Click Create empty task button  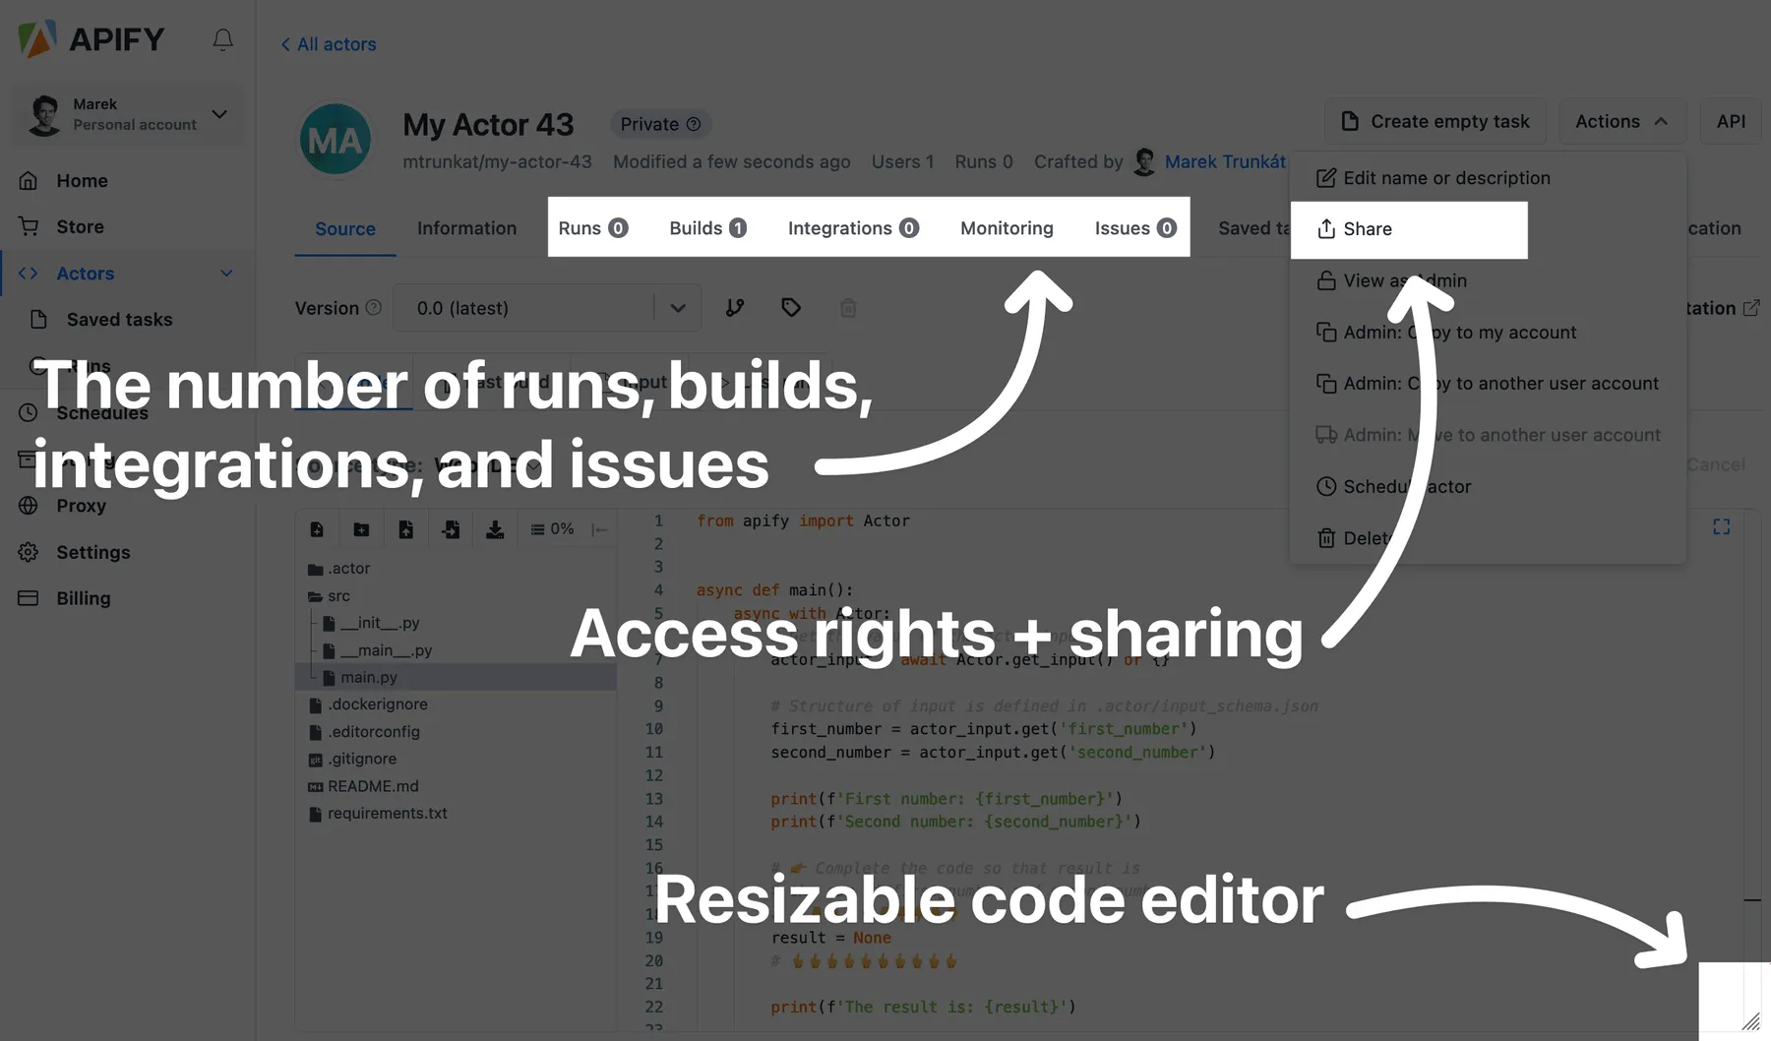coord(1435,121)
